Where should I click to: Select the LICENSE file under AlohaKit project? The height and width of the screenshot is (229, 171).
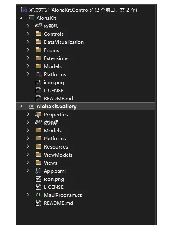click(x=54, y=91)
